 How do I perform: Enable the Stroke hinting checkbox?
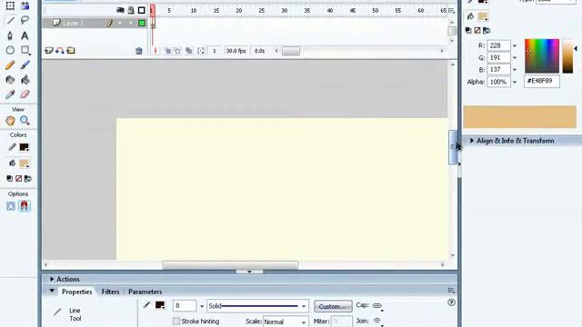(176, 321)
